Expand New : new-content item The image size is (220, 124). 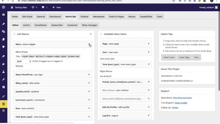click(x=89, y=108)
